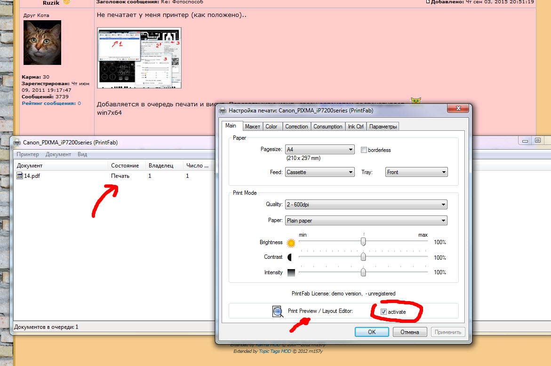Click the Print Preview magnifier icon
The image size is (551, 366).
(x=278, y=311)
